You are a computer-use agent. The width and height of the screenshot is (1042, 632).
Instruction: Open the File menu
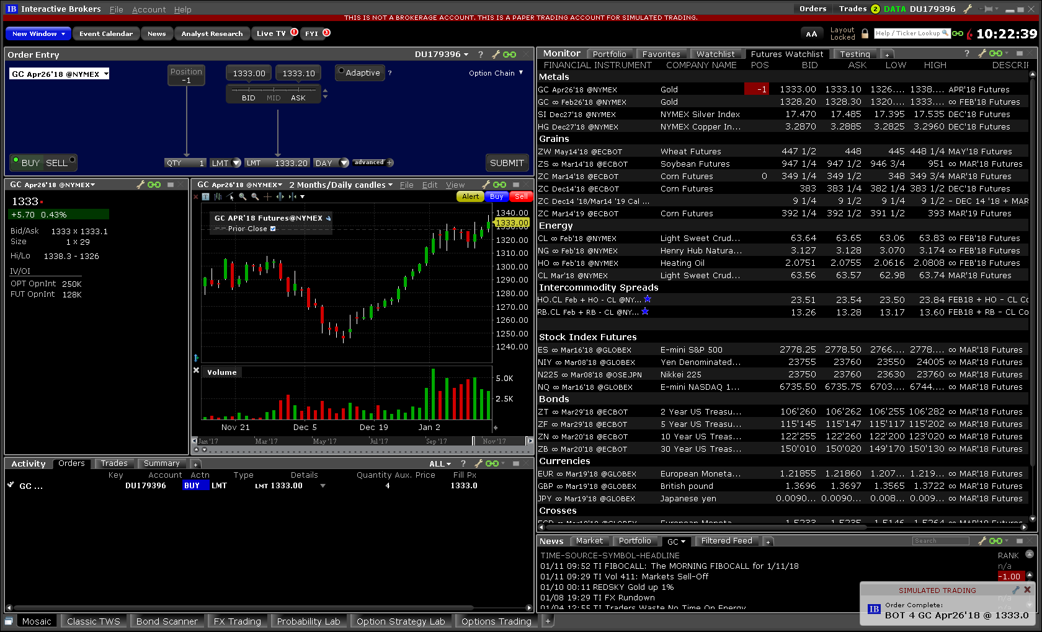click(116, 9)
